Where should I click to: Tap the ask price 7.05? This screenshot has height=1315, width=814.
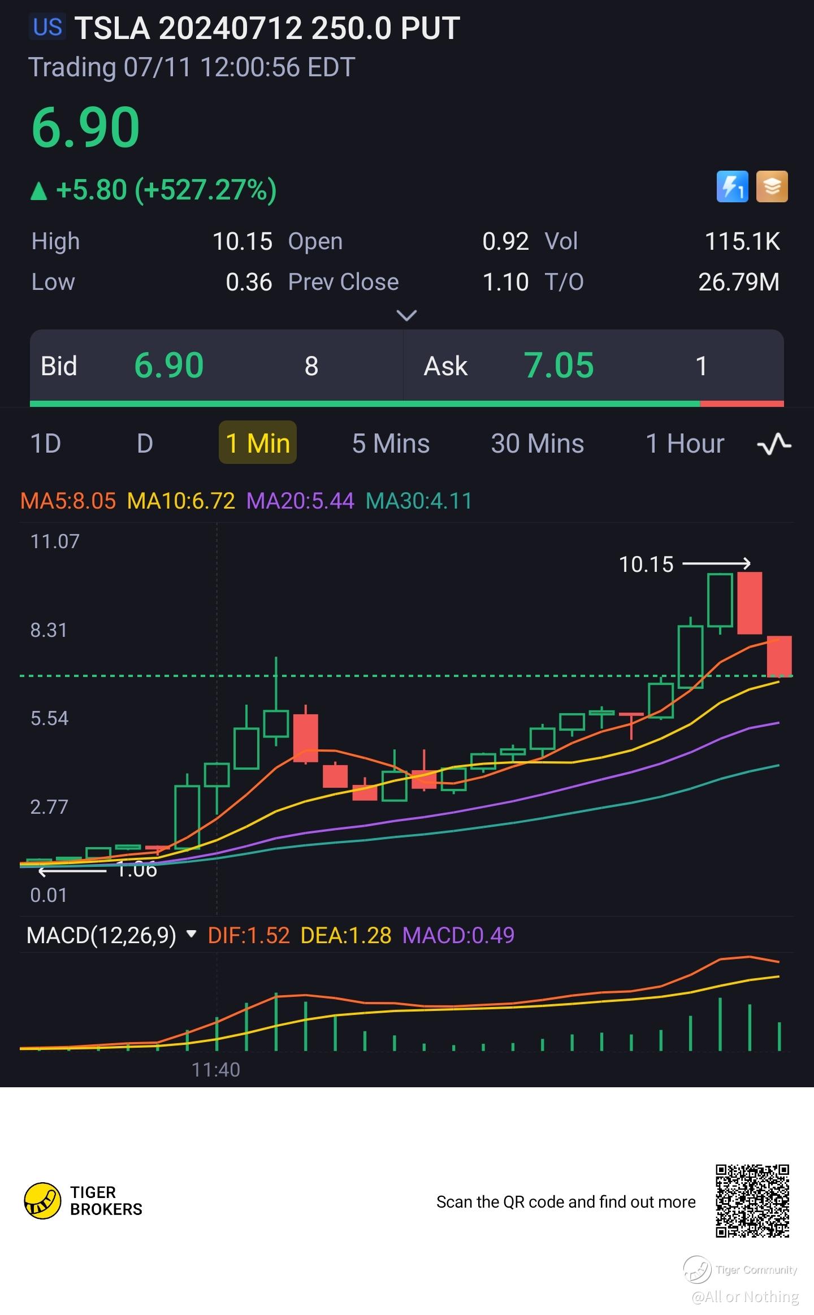pos(558,365)
